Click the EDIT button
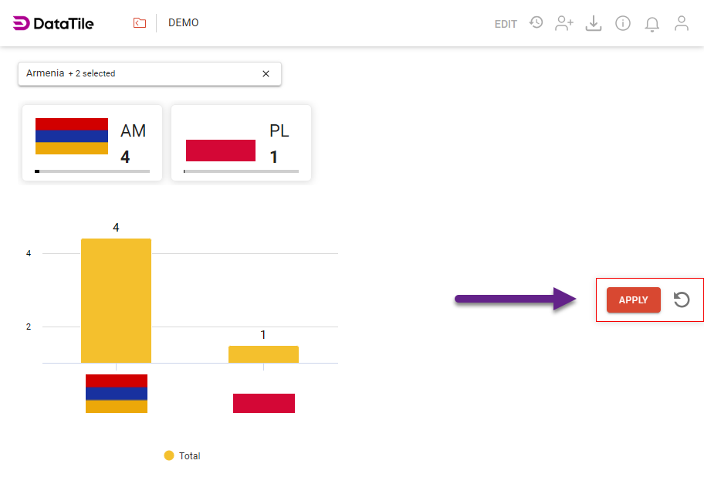704x484 pixels. pos(506,24)
